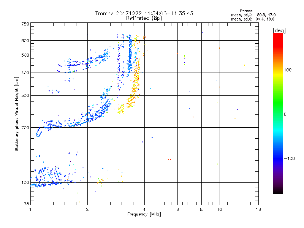Click the '[deg]' colorbar unit label
Viewport: 304px width, 228px height.
[279, 30]
